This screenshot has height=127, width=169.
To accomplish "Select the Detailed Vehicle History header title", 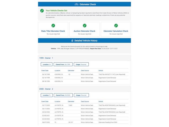I will (x=86, y=41).
